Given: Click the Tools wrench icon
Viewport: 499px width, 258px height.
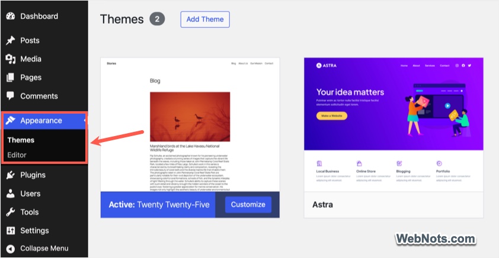Looking at the screenshot, I should pos(11,212).
